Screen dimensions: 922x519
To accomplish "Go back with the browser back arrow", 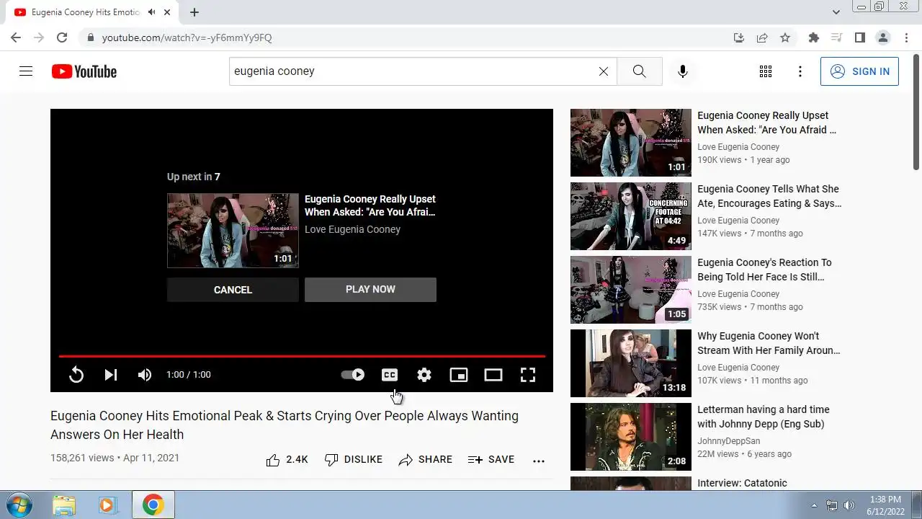I will click(x=16, y=37).
